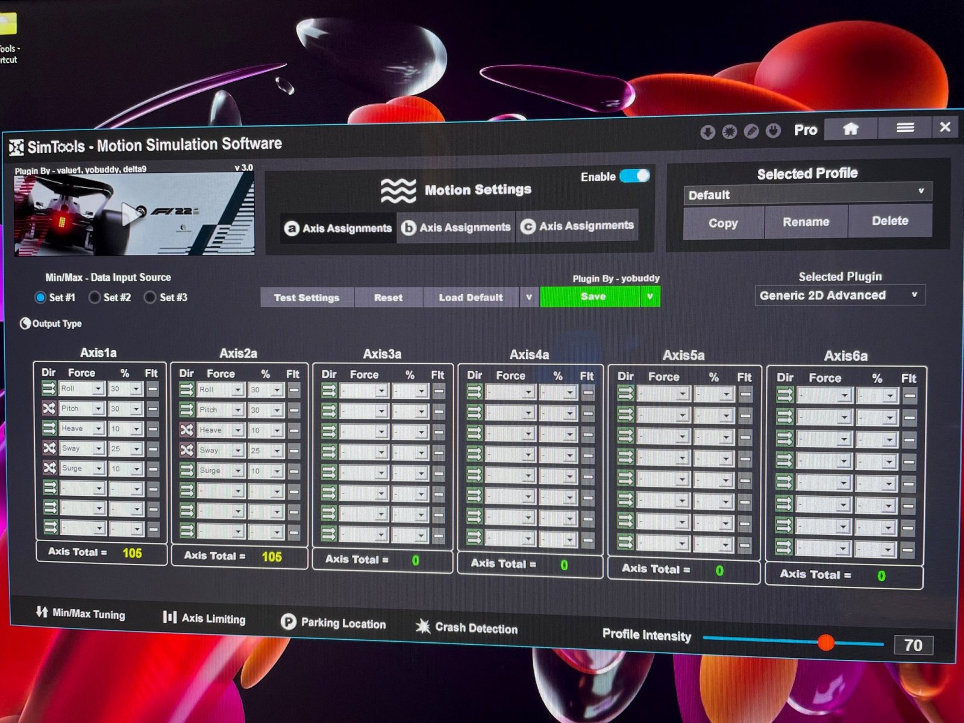Click the Axis1a Axis Total value 105
964x723 pixels.
pyautogui.click(x=132, y=552)
